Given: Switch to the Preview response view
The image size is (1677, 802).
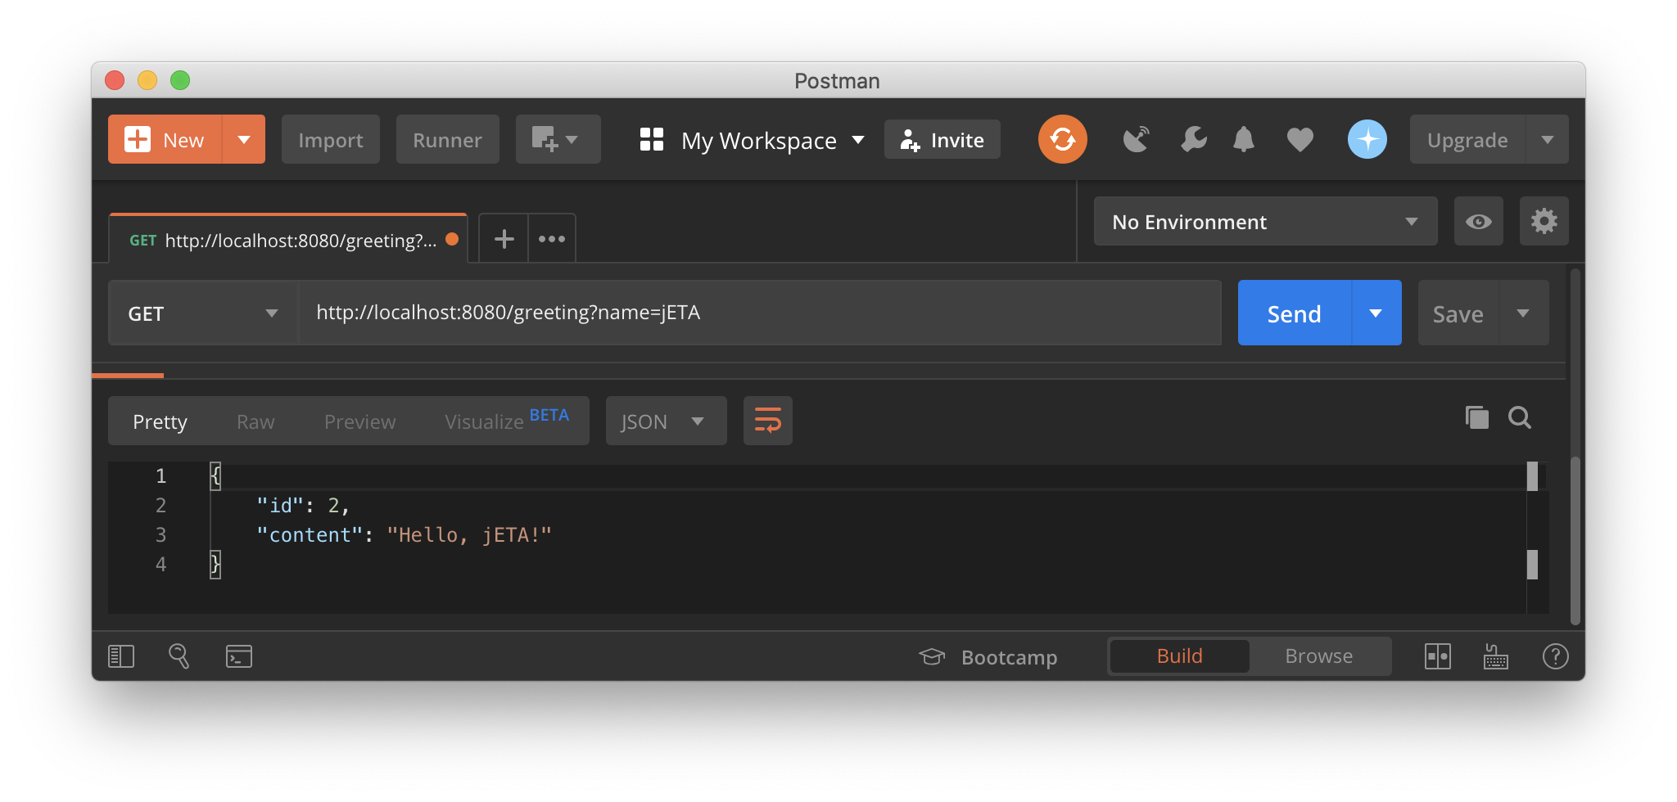Looking at the screenshot, I should [x=359, y=421].
